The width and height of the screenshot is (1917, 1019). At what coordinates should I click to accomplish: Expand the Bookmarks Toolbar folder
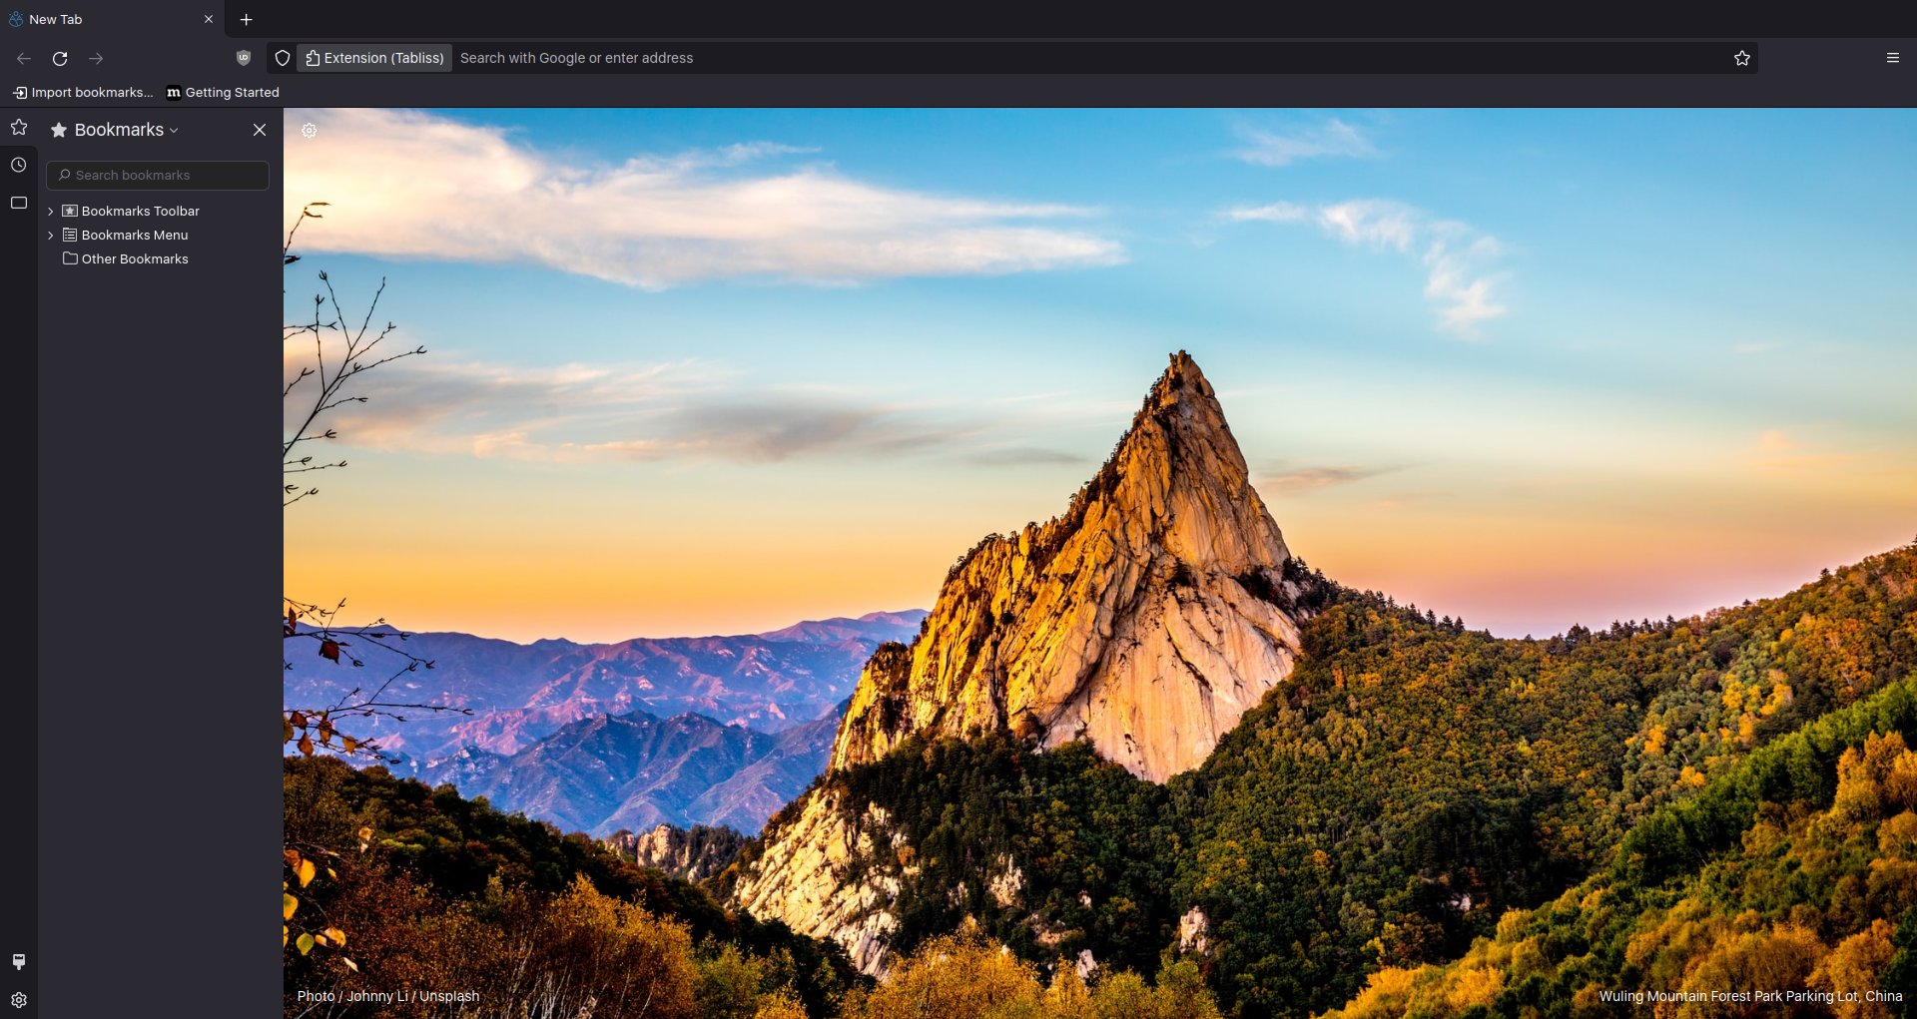[51, 212]
